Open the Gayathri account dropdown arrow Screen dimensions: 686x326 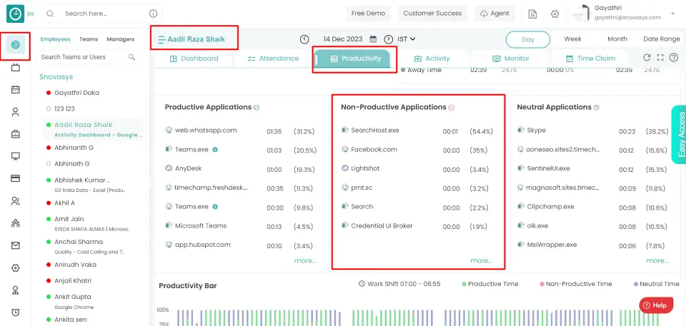(672, 14)
